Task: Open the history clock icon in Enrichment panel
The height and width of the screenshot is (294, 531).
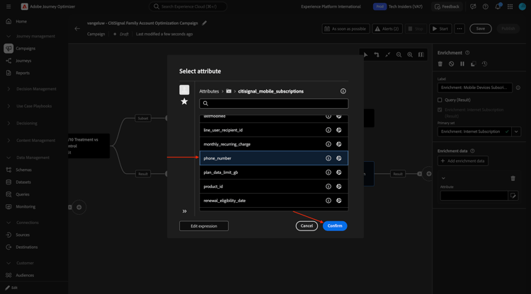Action: point(484,64)
